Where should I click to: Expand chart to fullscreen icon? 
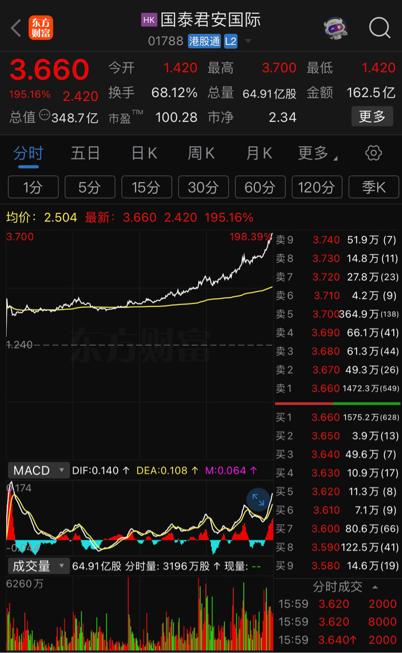point(258,499)
